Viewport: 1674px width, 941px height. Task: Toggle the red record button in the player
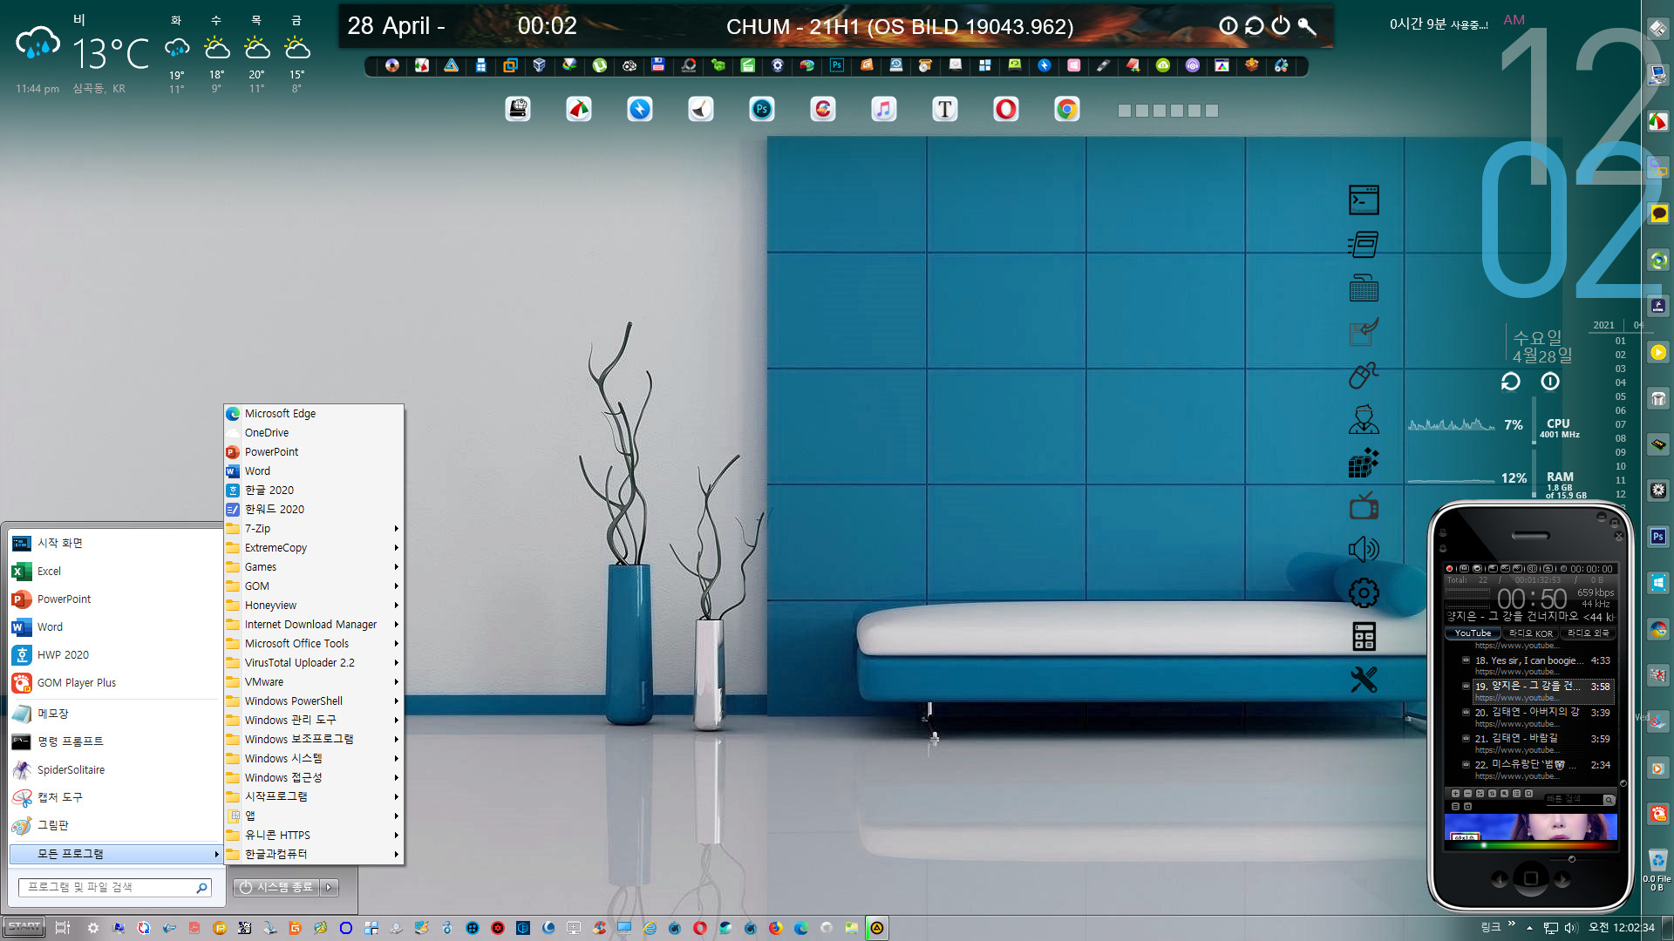tap(1449, 569)
